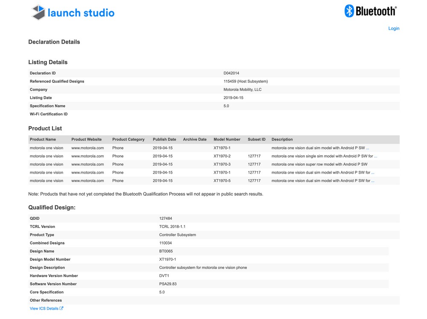Click the Wi-Fi Certification ID label
The image size is (427, 319).
[x=49, y=114]
